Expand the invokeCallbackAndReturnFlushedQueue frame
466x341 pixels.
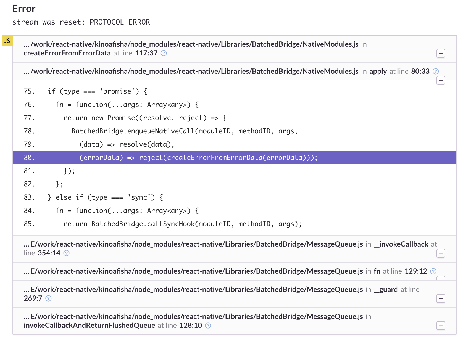441,326
